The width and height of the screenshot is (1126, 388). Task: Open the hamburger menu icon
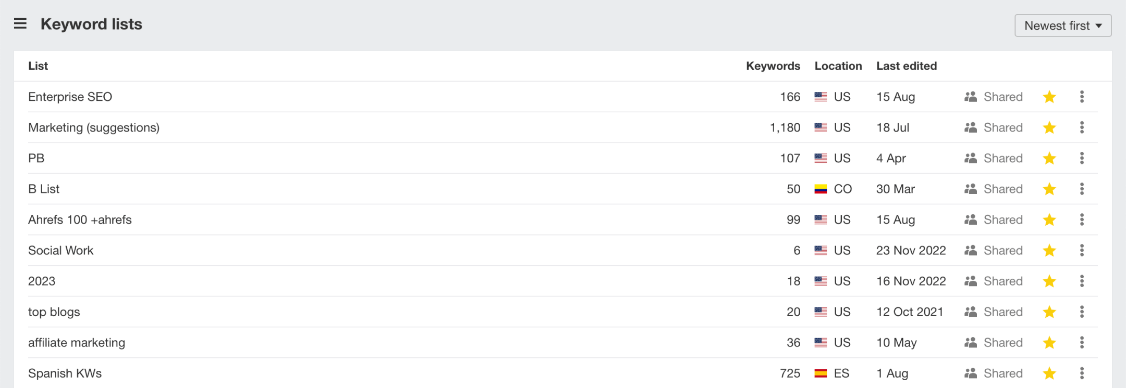(20, 24)
